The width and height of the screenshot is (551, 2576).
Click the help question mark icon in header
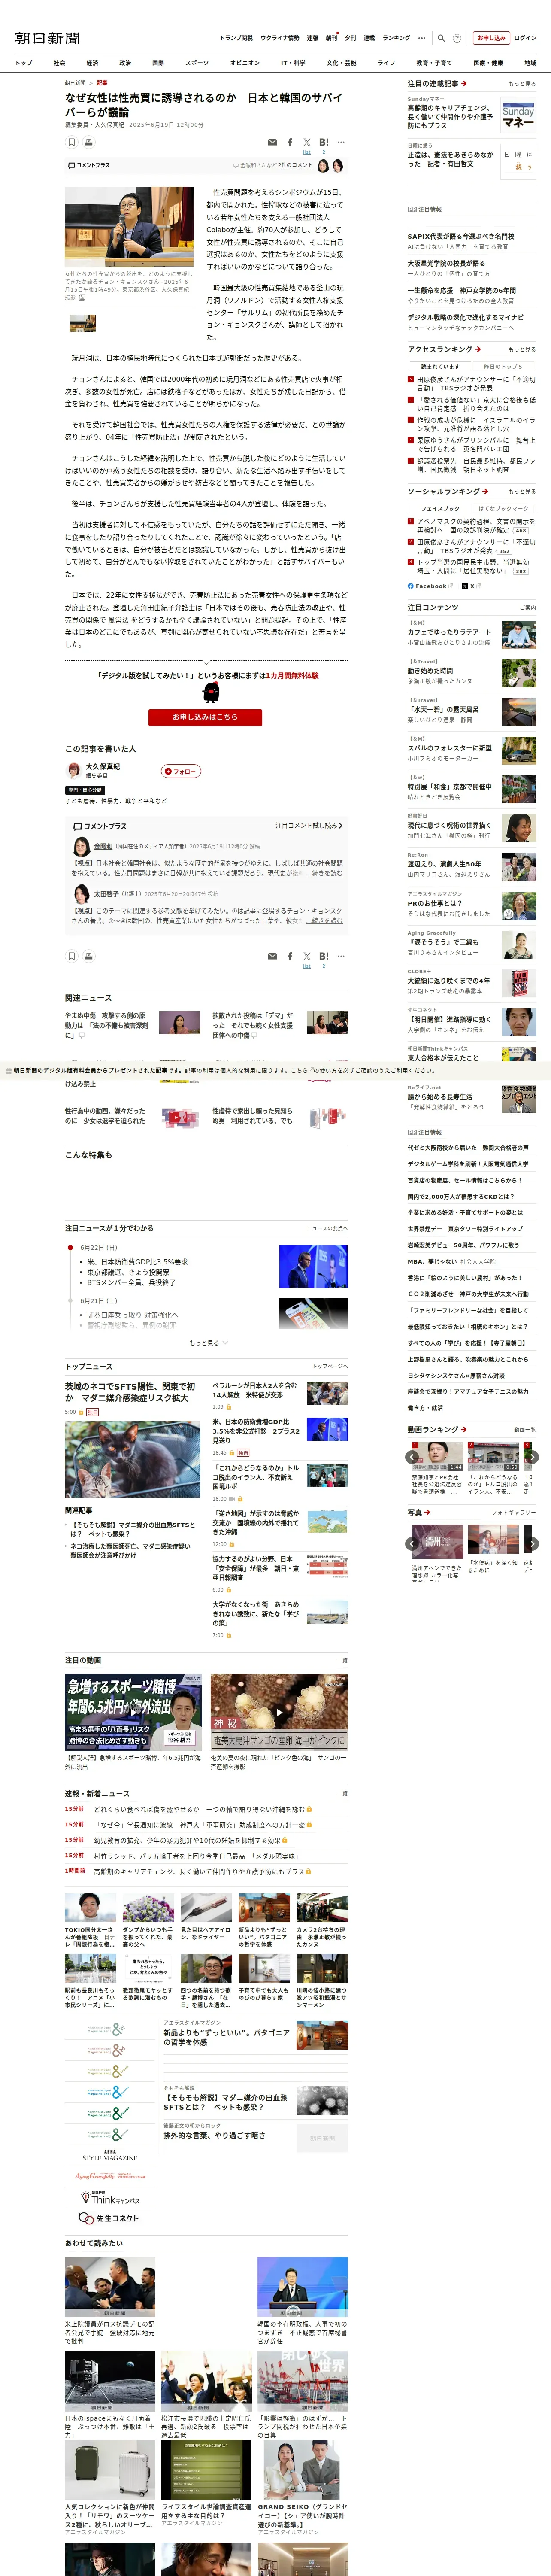(457, 38)
